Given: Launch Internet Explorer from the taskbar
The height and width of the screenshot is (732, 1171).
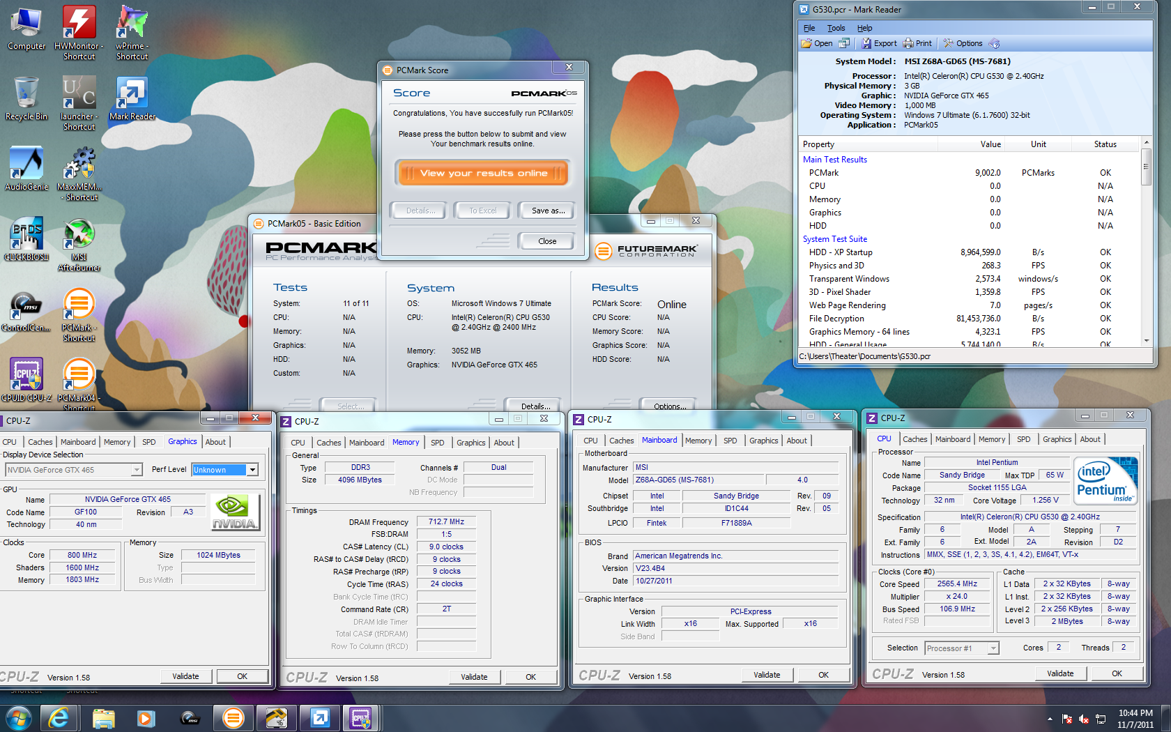Looking at the screenshot, I should coord(59,718).
